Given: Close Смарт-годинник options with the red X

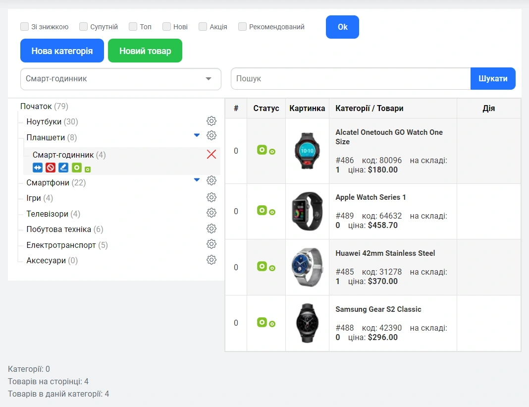Looking at the screenshot, I should click(x=212, y=154).
